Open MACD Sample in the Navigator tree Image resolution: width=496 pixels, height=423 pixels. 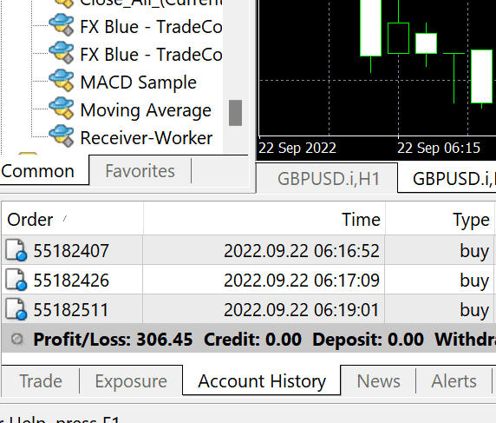[138, 83]
